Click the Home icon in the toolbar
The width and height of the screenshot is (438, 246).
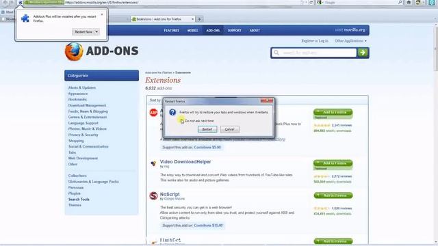(409, 3)
